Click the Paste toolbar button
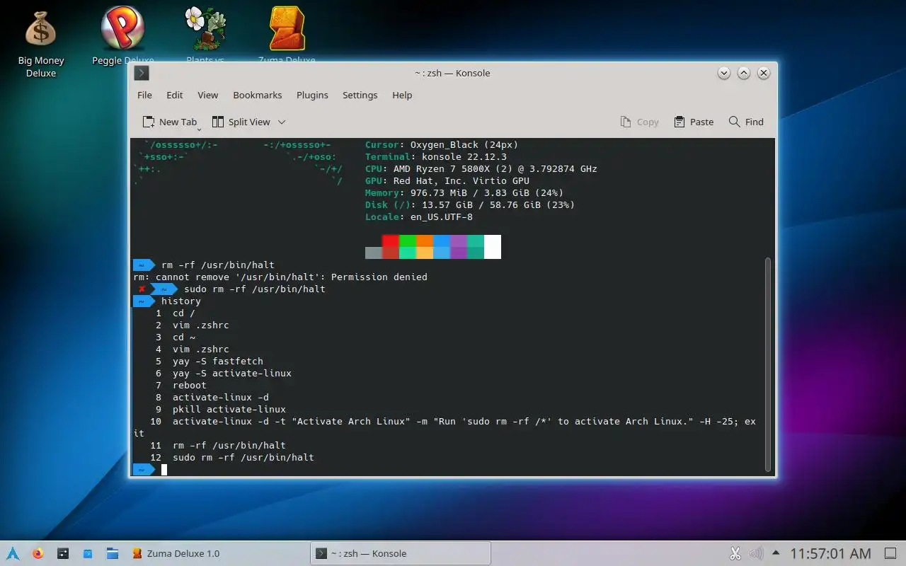The image size is (906, 566). point(694,122)
